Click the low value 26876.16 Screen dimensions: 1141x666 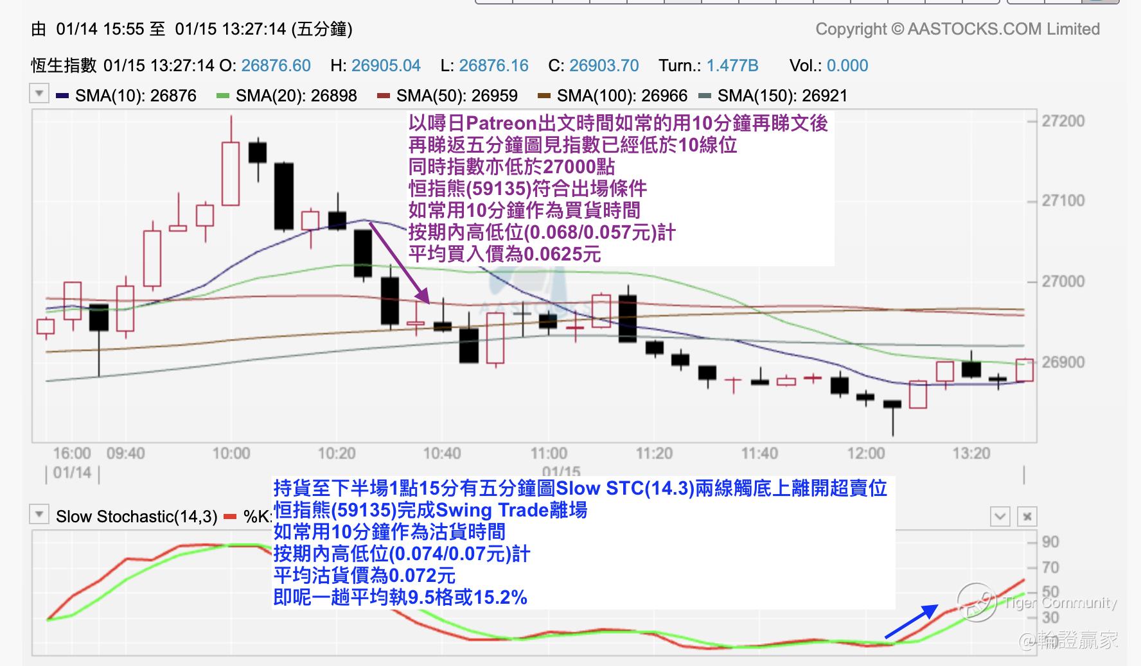[x=494, y=65]
